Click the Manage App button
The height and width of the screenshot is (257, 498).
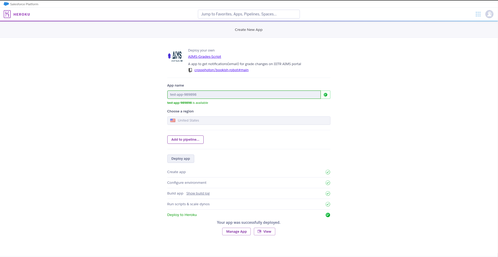[x=236, y=232]
